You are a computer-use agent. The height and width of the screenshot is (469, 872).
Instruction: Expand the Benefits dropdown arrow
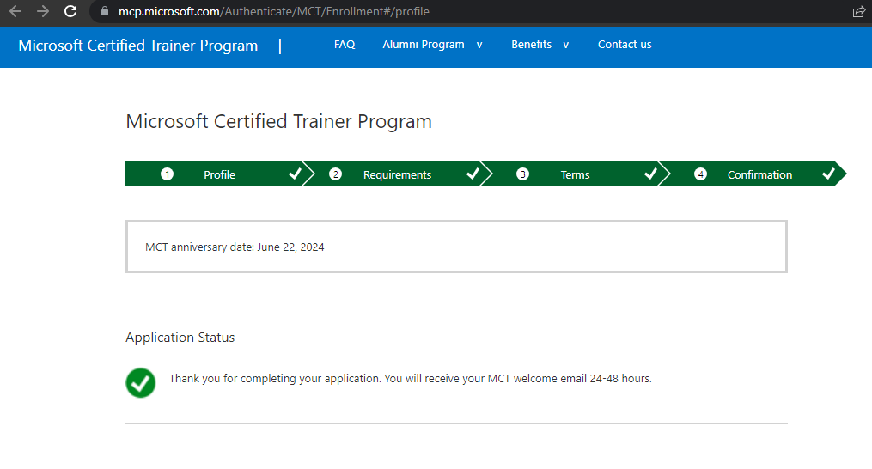click(565, 45)
